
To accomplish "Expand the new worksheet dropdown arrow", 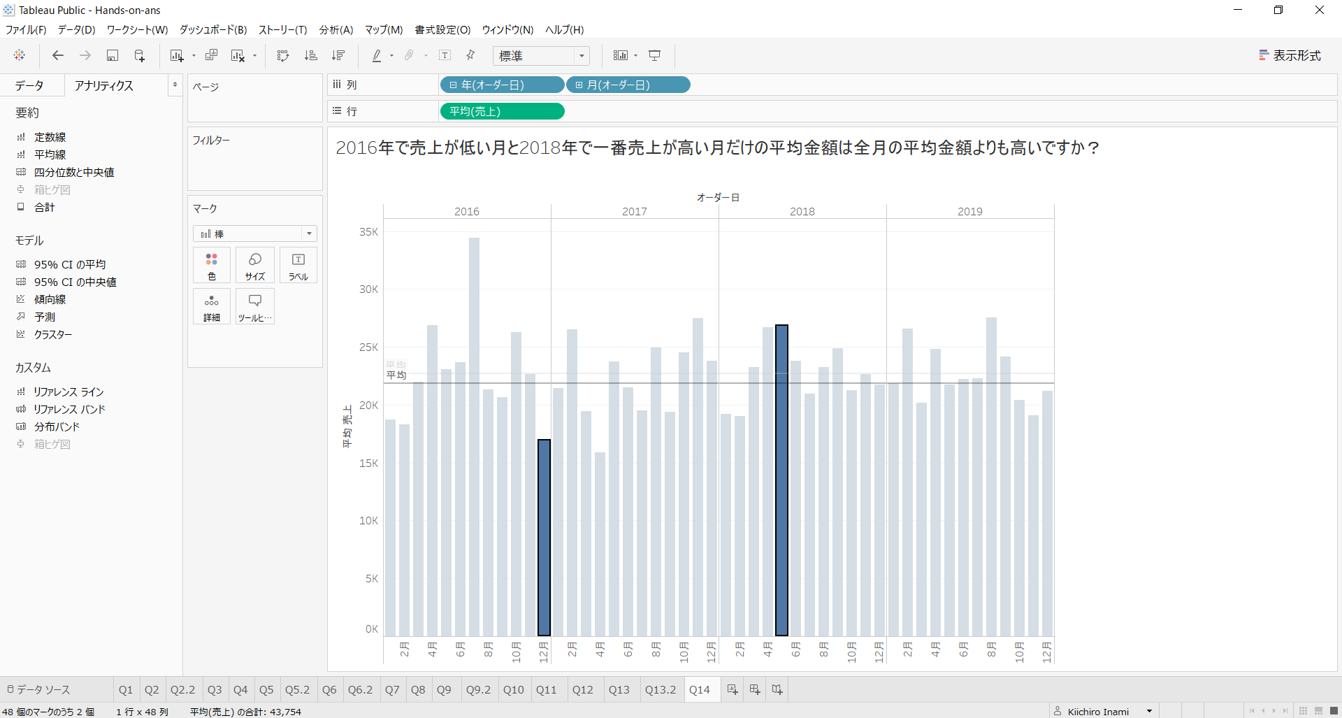I will 194,56.
